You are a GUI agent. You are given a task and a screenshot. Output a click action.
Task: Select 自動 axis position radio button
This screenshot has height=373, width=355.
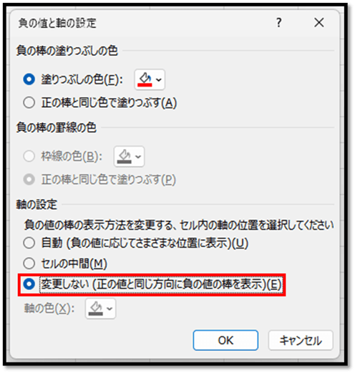click(x=29, y=243)
